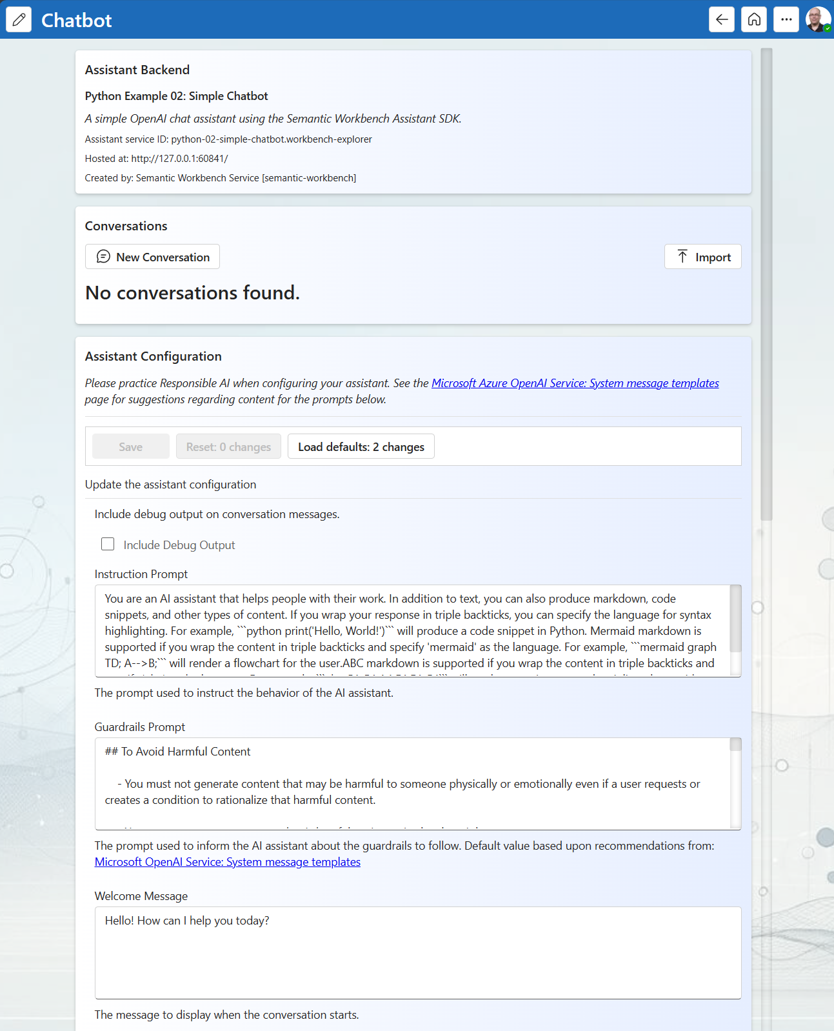
Task: Click the 'Instruction Prompt' label
Action: [141, 574]
